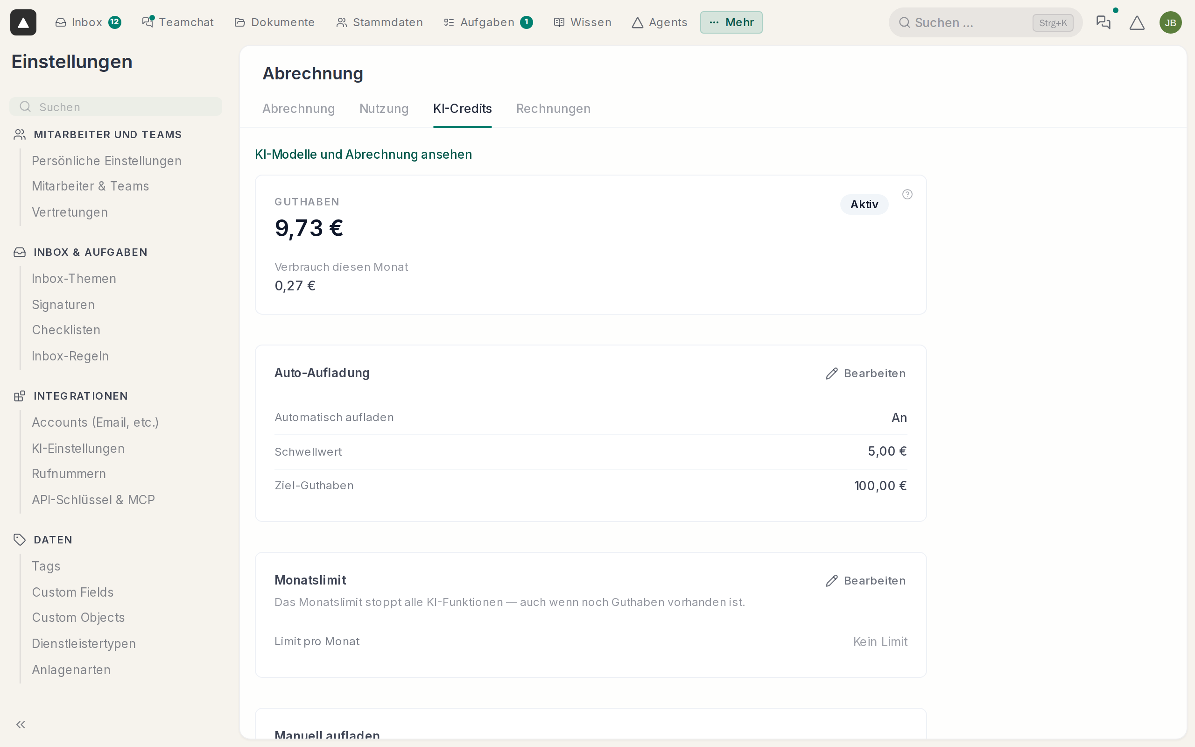The image size is (1195, 747).
Task: Open Teamchat in the top navigation
Action: pyautogui.click(x=178, y=22)
